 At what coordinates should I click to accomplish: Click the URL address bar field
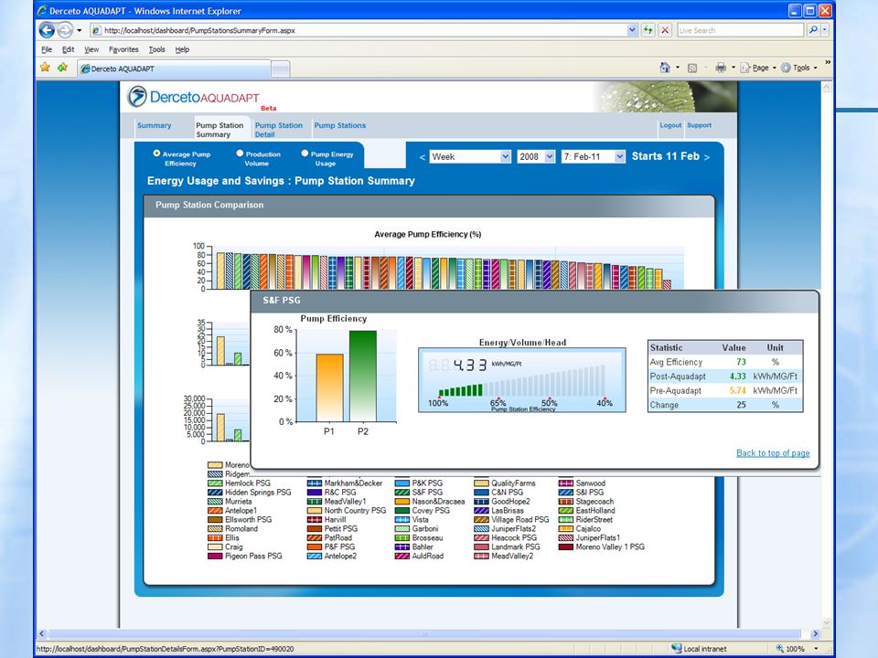pyautogui.click(x=359, y=30)
